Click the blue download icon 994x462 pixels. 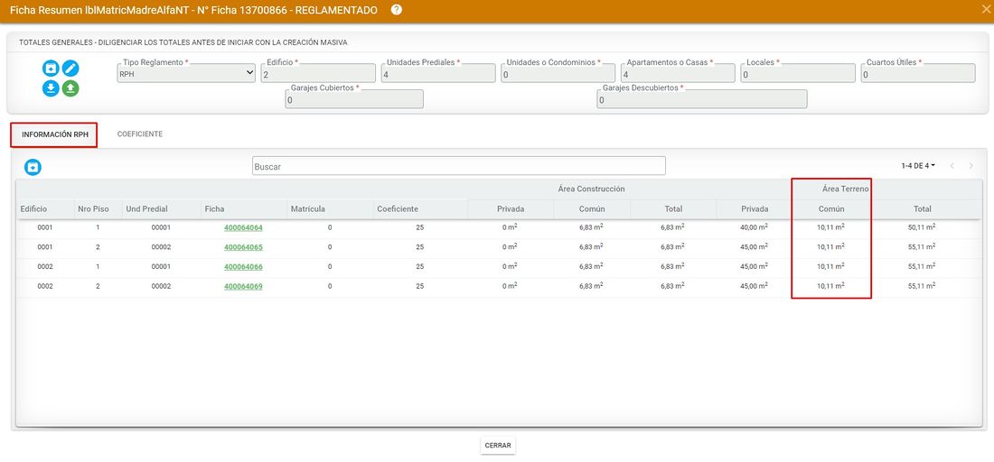[x=51, y=88]
